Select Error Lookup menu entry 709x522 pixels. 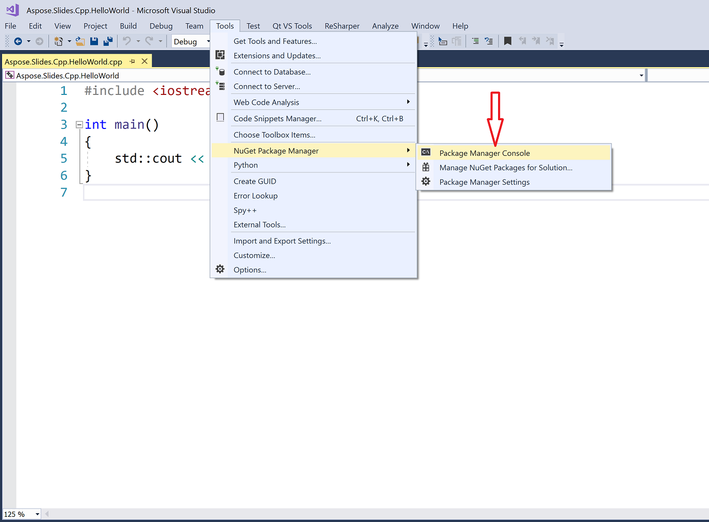pyautogui.click(x=314, y=195)
